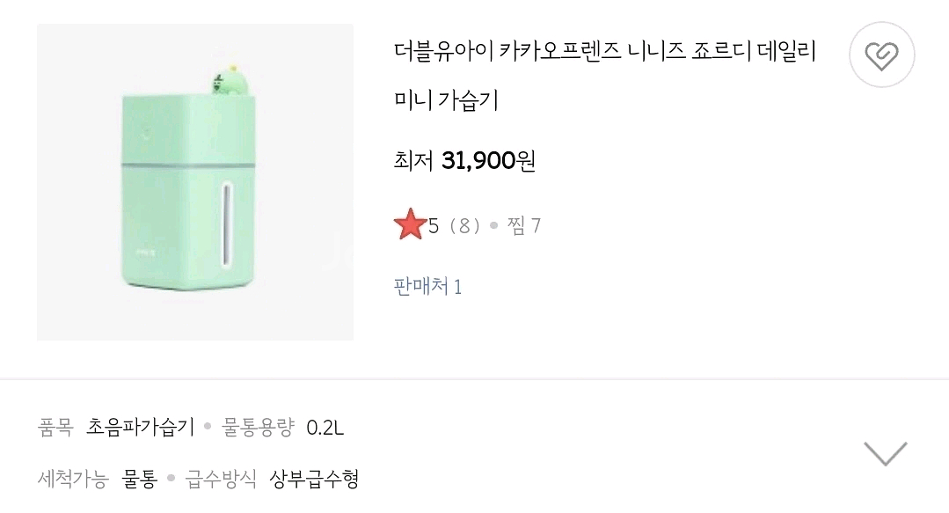Open the 판매처 1 sellers link

tap(427, 286)
